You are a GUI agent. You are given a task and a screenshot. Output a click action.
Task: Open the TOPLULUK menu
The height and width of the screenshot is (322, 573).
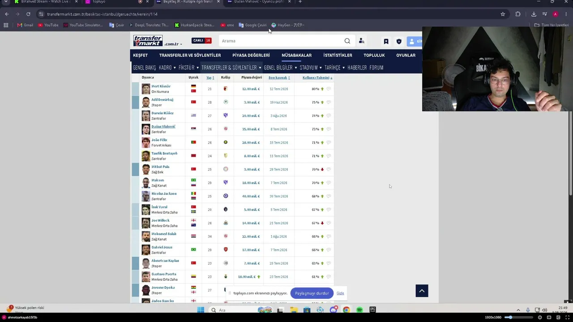(x=374, y=55)
